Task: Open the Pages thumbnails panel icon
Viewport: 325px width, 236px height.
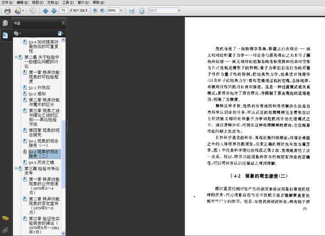Action: pyautogui.click(x=5, y=23)
